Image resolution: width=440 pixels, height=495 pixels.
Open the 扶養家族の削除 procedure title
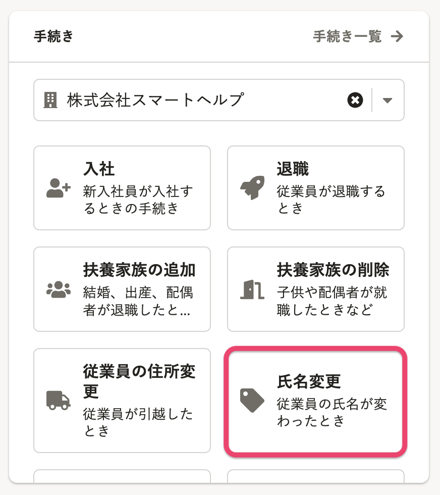coord(333,270)
